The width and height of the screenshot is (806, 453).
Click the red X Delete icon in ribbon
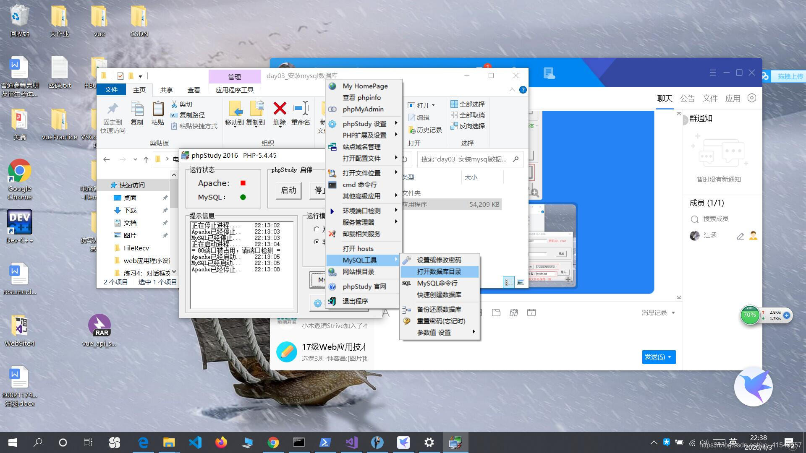[280, 109]
